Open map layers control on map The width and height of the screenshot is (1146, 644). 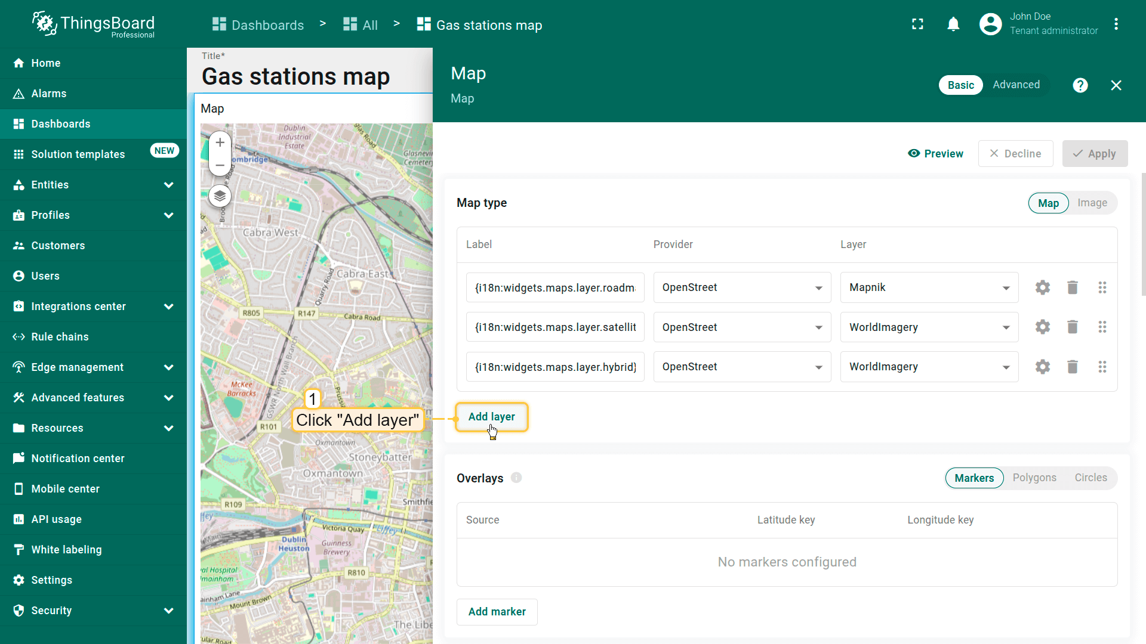220,196
